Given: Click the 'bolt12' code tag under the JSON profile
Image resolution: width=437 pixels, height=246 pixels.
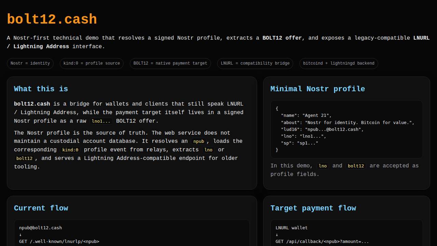Looking at the screenshot, I should (x=356, y=166).
